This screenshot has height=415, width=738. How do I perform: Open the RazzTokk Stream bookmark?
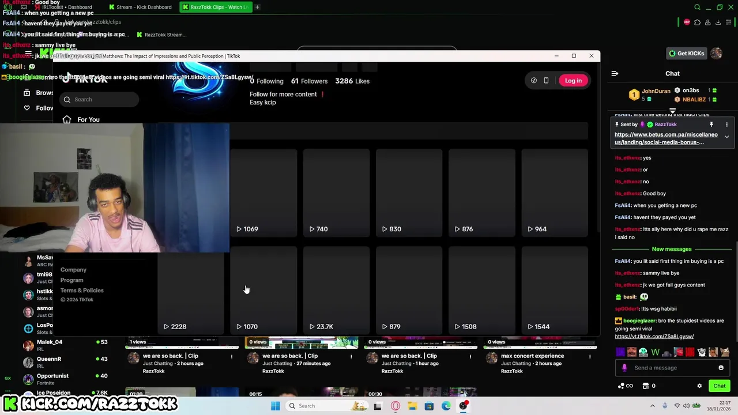coord(161,35)
